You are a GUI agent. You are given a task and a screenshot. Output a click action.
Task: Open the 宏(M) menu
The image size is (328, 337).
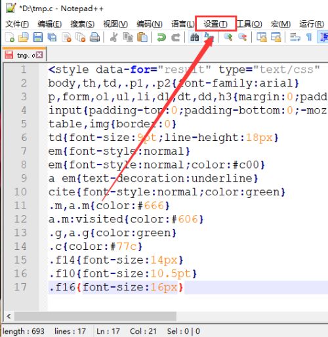[281, 24]
